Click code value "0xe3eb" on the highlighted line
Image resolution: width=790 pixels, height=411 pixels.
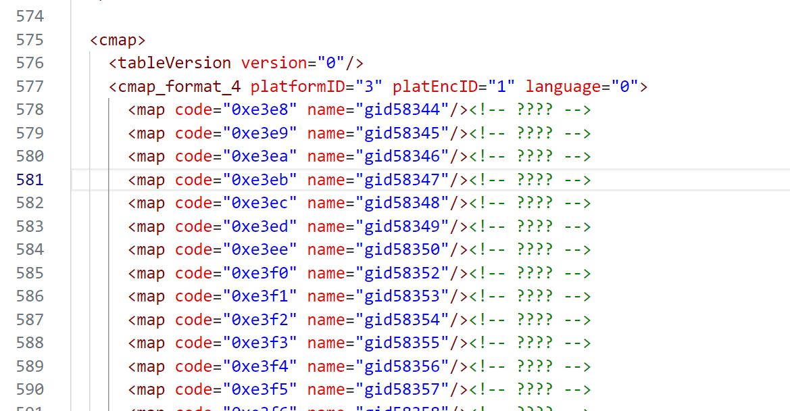(260, 180)
